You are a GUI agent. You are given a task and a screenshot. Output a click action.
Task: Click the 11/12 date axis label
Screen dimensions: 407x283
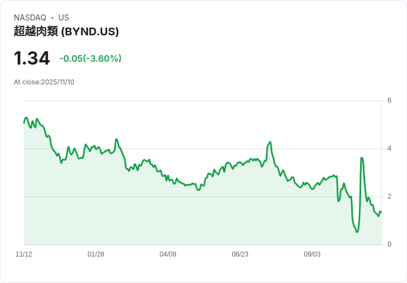click(24, 254)
